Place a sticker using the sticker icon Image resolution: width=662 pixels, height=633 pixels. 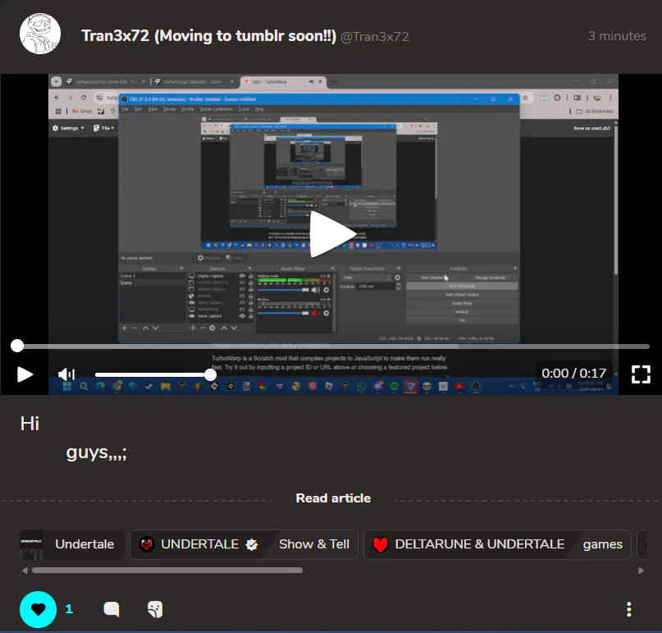(155, 609)
